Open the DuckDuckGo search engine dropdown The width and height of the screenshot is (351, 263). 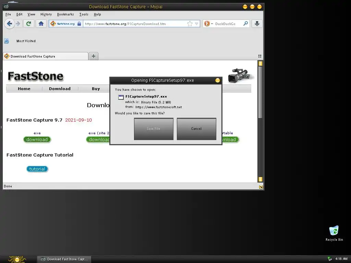coord(208,24)
